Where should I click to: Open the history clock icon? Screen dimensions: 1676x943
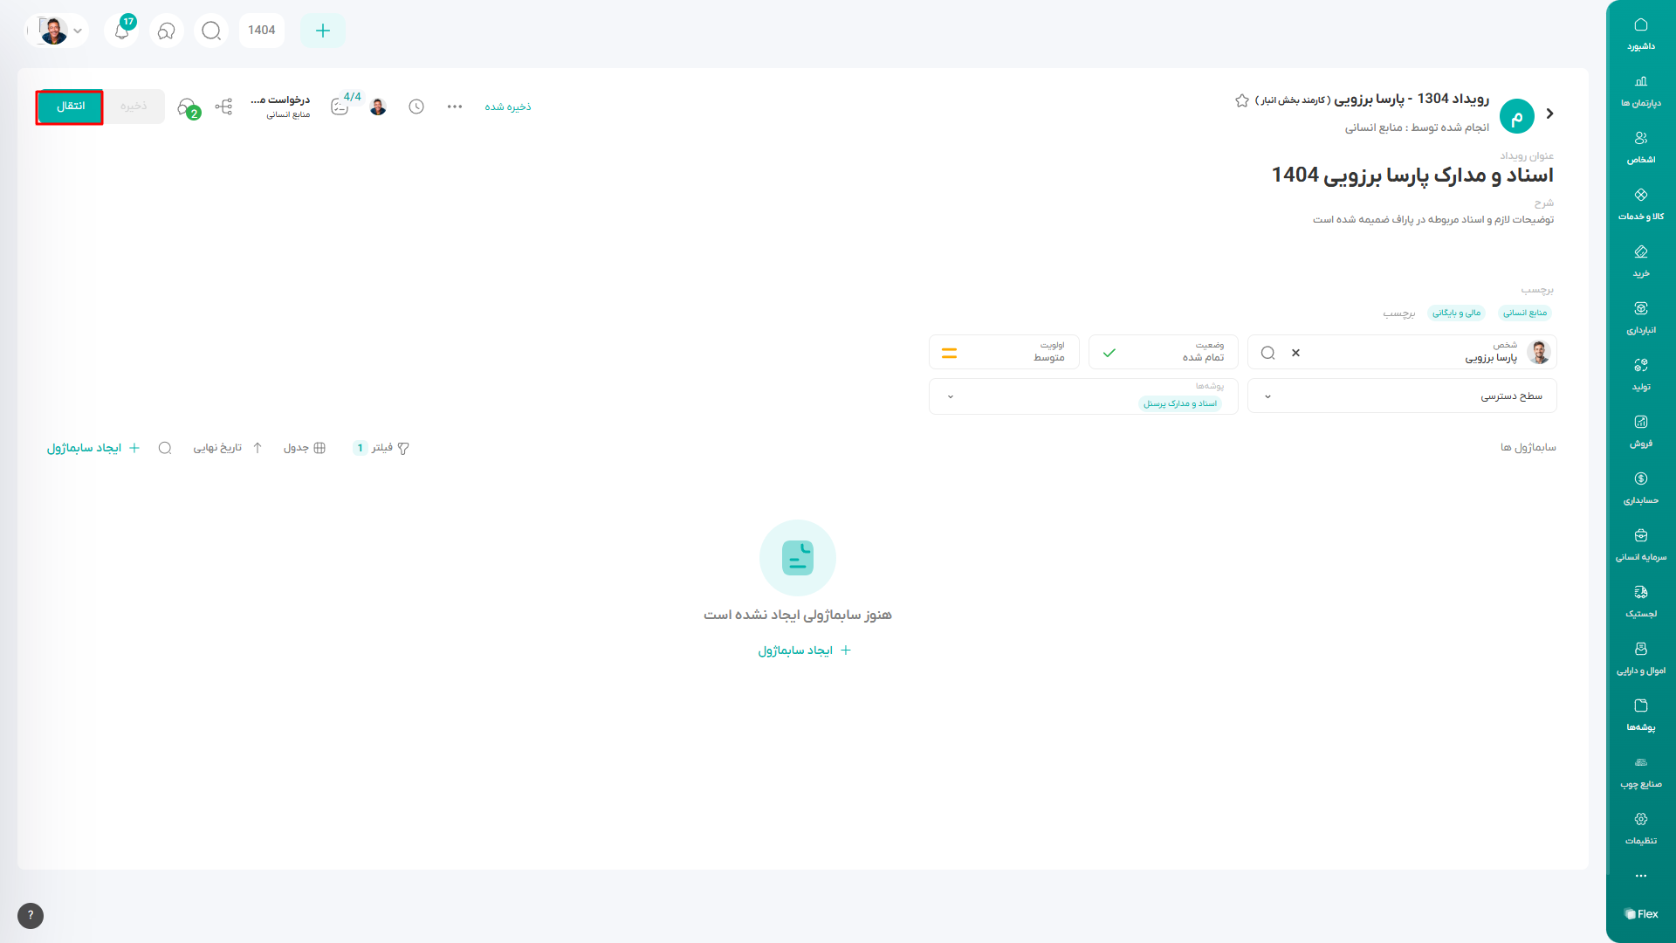(416, 107)
